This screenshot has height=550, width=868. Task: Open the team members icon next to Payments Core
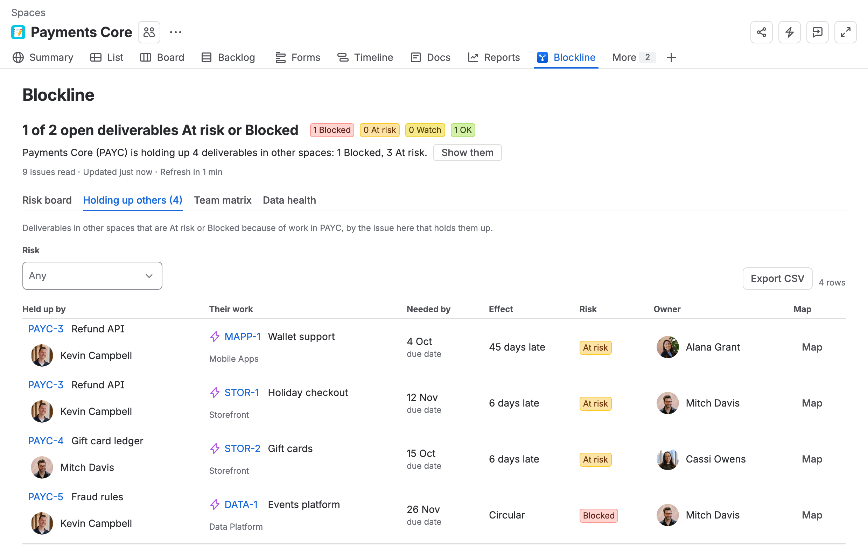click(149, 32)
